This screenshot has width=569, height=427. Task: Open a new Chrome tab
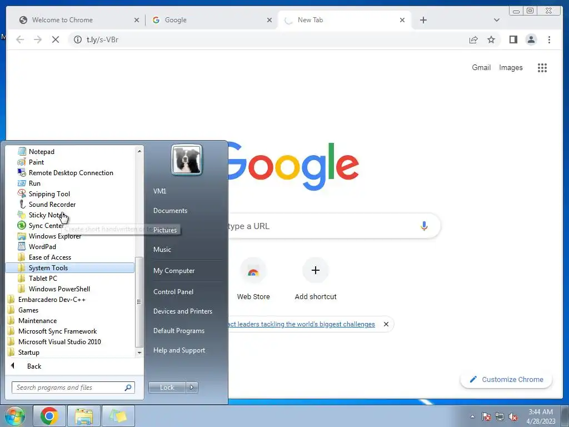click(423, 20)
